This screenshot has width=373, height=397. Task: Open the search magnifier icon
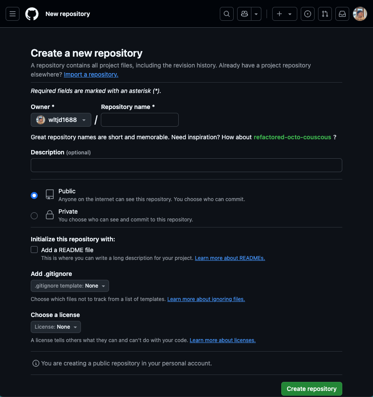point(227,14)
